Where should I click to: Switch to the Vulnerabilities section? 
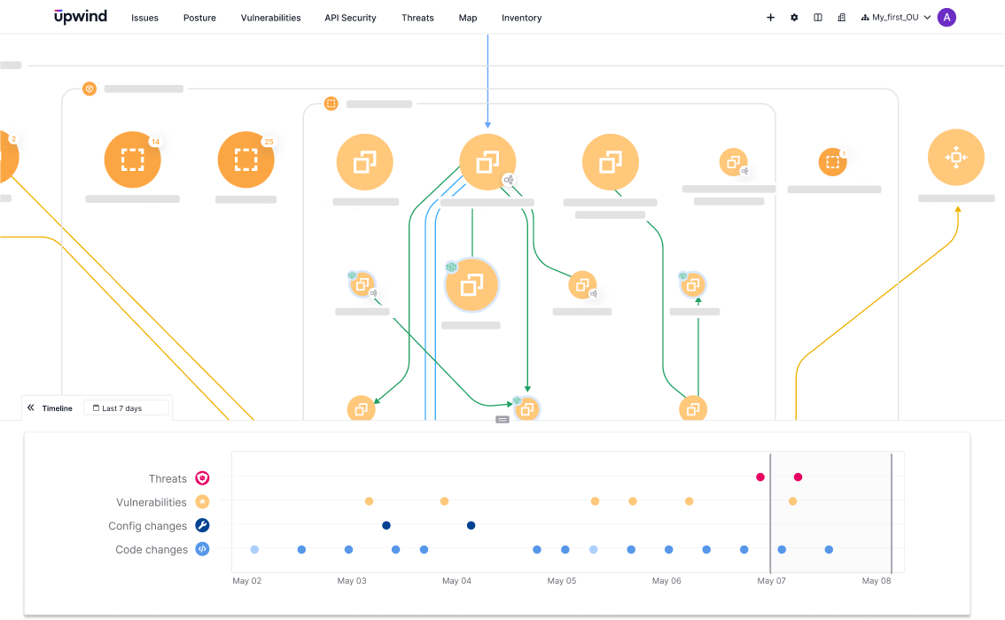270,18
